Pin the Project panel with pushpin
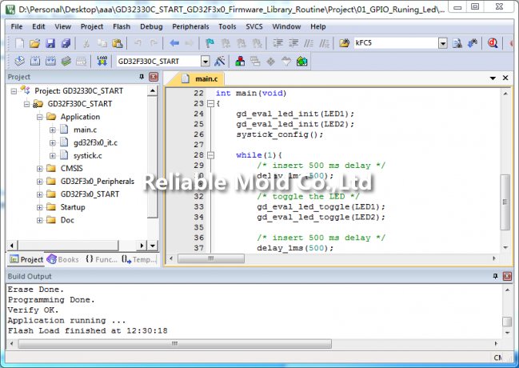Screen dimensions: 519x368 pos(142,77)
